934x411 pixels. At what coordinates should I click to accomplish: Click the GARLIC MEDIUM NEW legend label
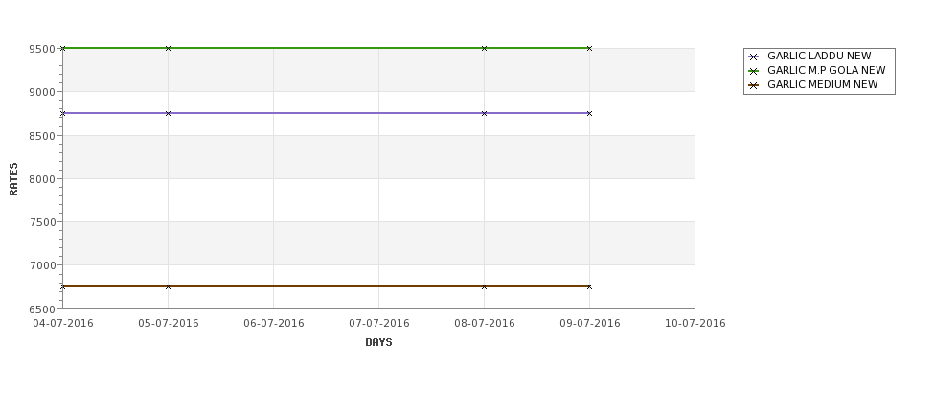pos(823,84)
